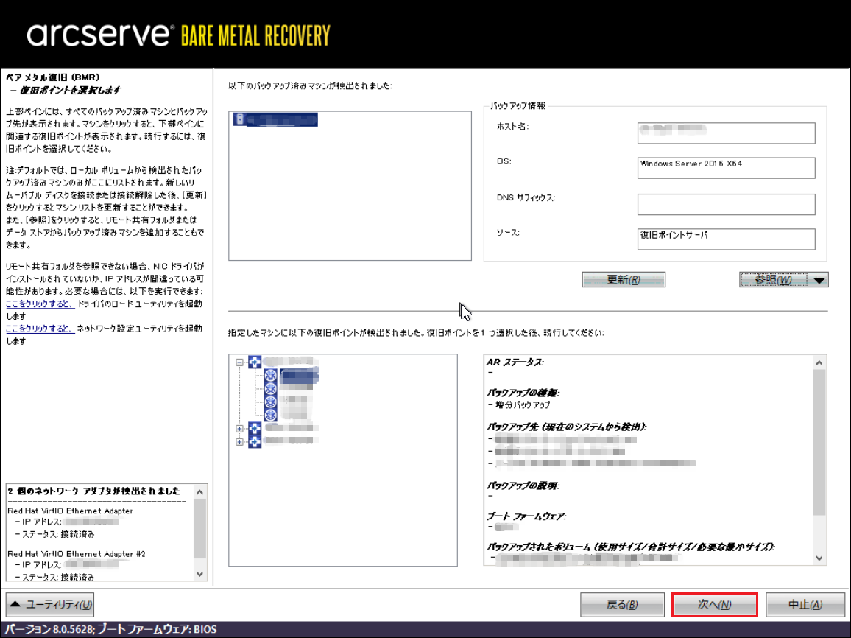This screenshot has height=638, width=851.
Task: Click the 中止(A) abort button
Action: point(805,604)
